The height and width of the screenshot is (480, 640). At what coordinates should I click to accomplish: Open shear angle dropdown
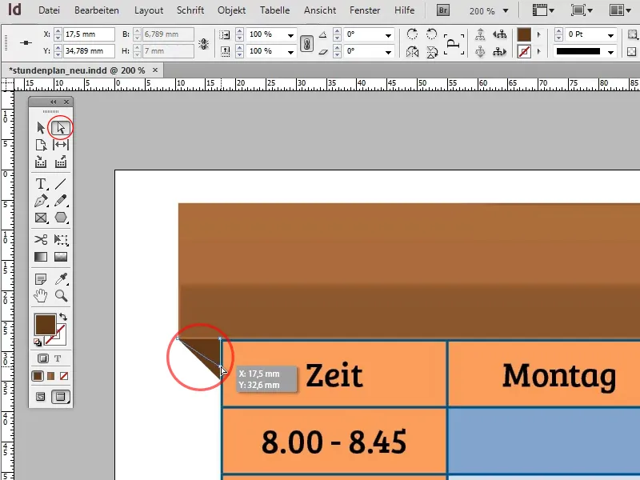pos(388,52)
